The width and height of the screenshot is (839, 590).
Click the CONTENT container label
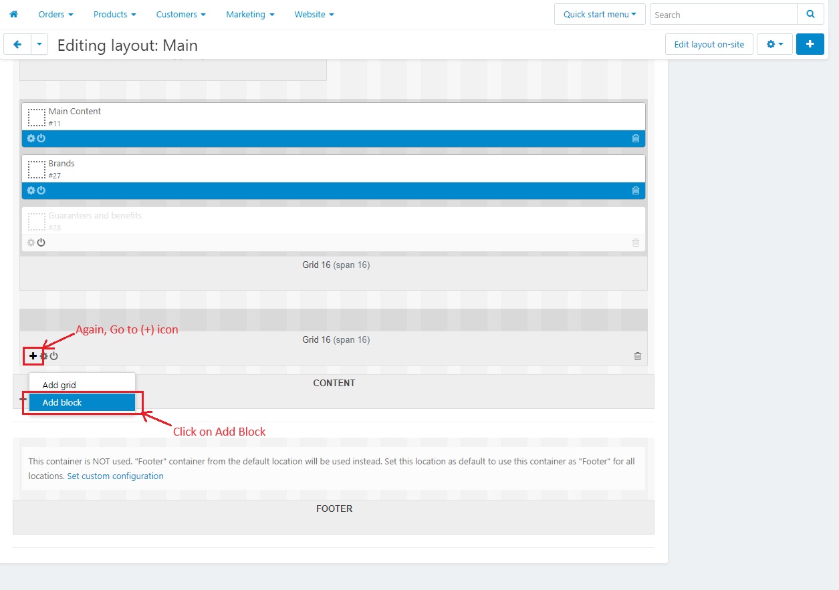(x=334, y=383)
